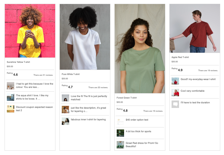This screenshot has height=155, width=224.
Task: Click the Forest Green T-shirt product photo
Action: click(140, 49)
